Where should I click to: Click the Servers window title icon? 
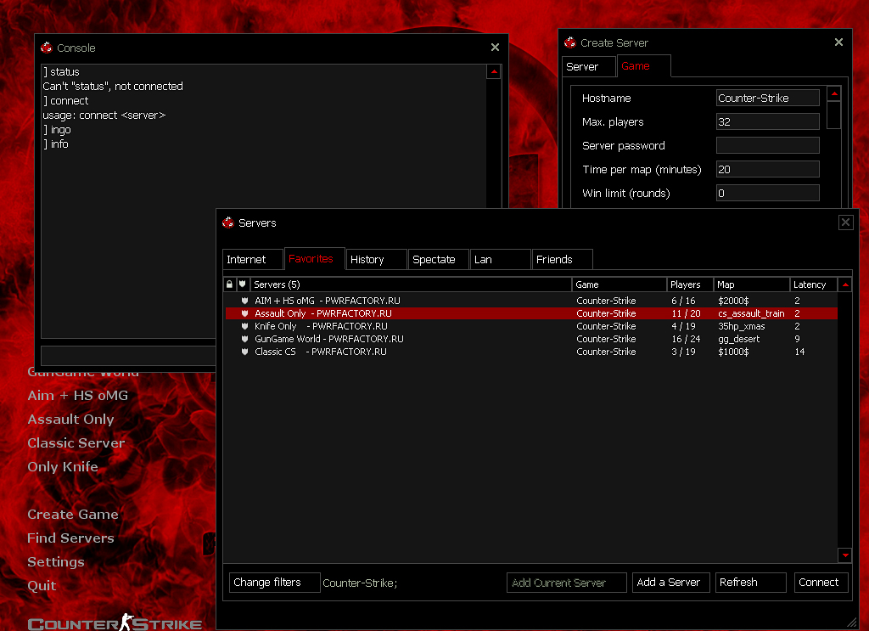coord(227,223)
